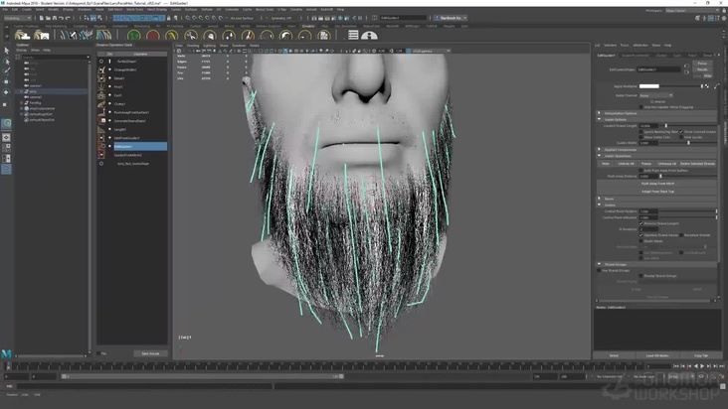Click ramp curve icon beside Apply Multiplier
Image resolution: width=728 pixels, height=409 pixels.
716,86
